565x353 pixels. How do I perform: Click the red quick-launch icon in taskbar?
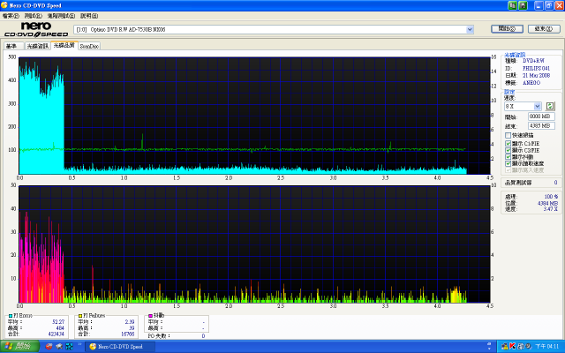(49, 346)
